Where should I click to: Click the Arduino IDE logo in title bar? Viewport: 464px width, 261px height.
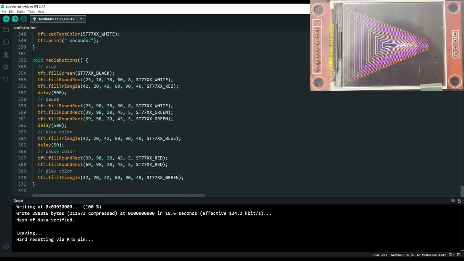coord(3,7)
